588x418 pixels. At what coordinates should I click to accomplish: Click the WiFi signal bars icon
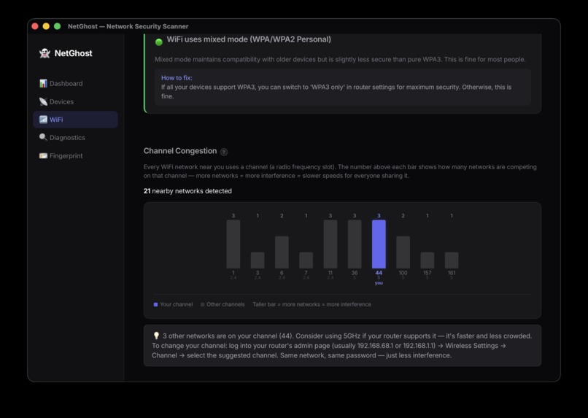(x=43, y=119)
